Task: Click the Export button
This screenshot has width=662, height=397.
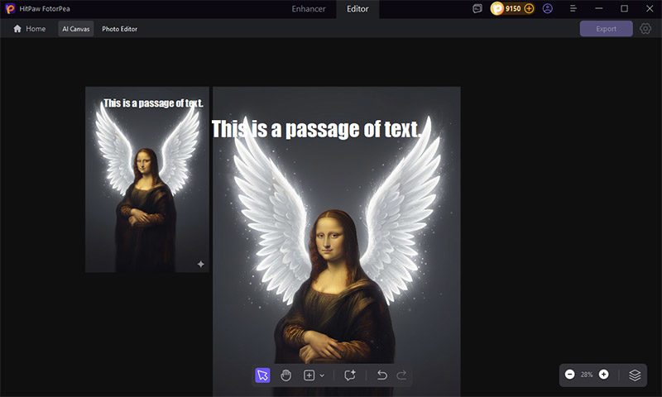Action: pyautogui.click(x=606, y=29)
